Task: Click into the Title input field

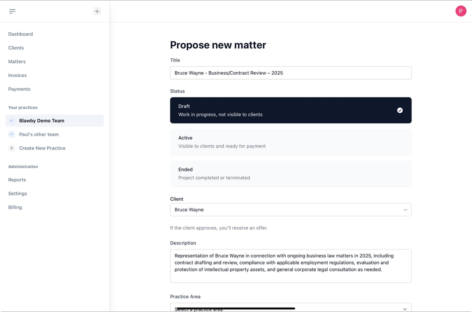Action: 291,73
